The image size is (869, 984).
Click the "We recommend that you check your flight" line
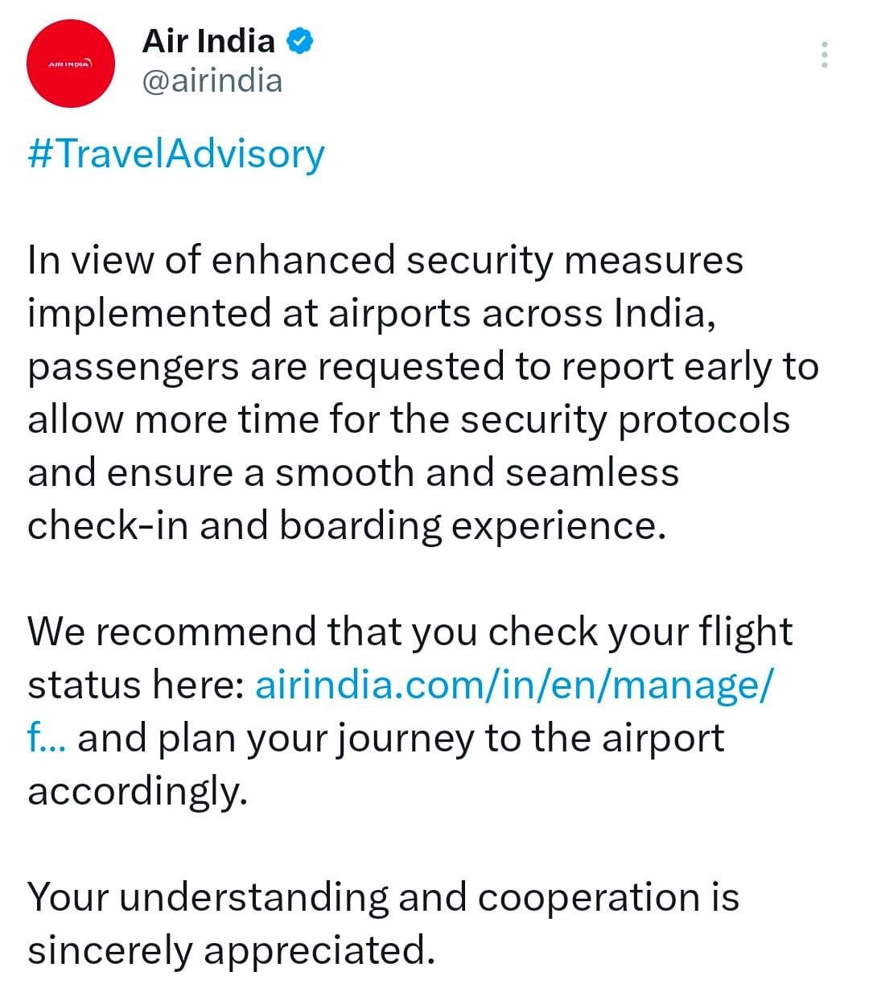(410, 632)
